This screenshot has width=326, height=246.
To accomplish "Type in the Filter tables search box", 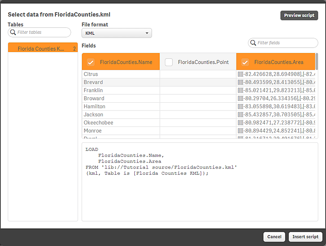I will click(x=42, y=32).
